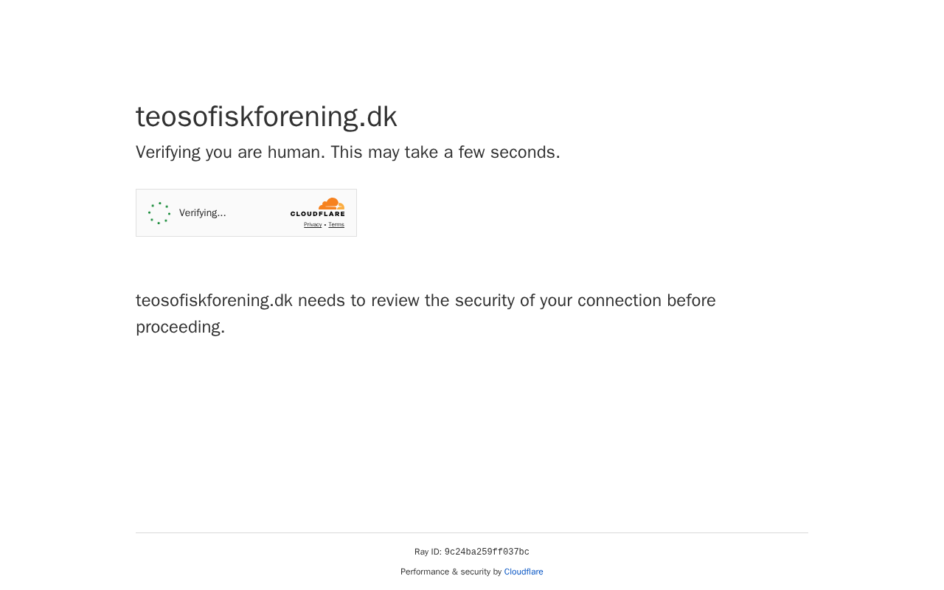Screen dimensions: 944x590
Task: Click the domain name in the security paragraph
Action: pyautogui.click(x=214, y=301)
